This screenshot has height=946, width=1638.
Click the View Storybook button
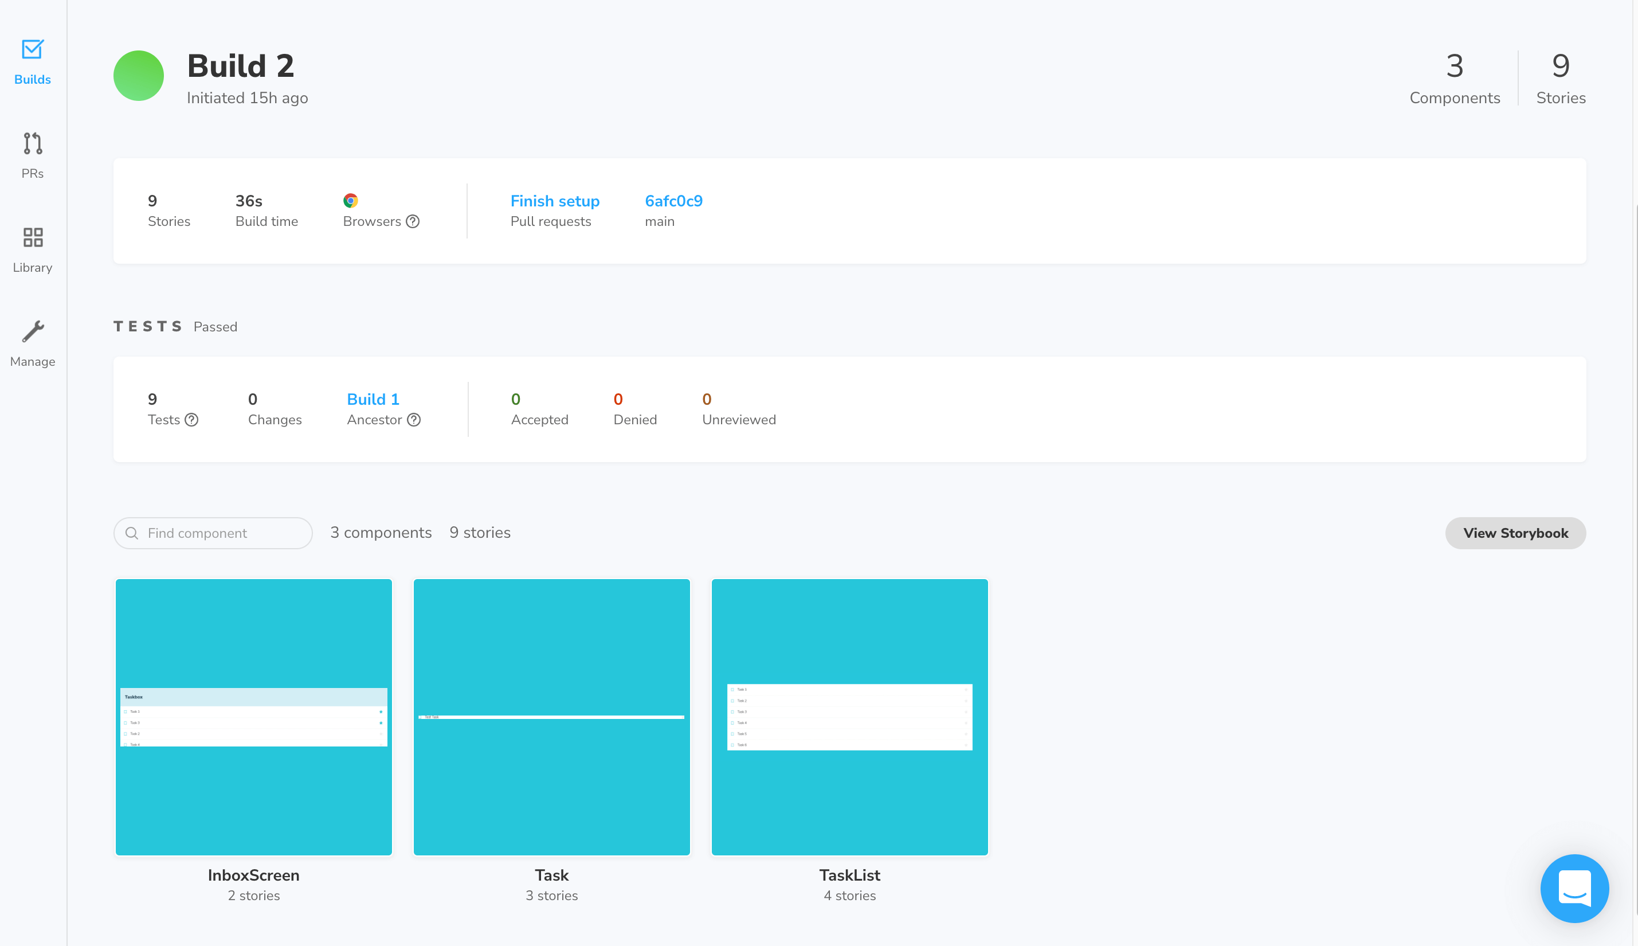coord(1515,533)
